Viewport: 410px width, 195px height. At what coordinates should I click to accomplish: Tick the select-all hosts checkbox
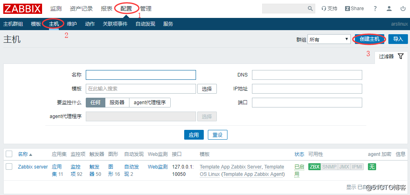[x=9, y=154]
